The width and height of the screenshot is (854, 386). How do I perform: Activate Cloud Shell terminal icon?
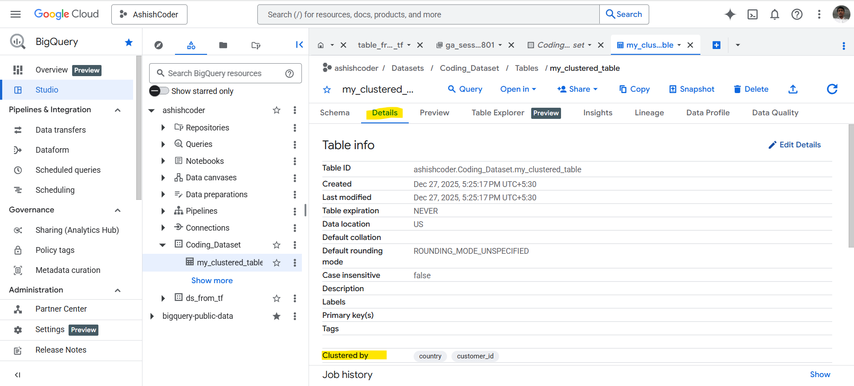pyautogui.click(x=752, y=14)
